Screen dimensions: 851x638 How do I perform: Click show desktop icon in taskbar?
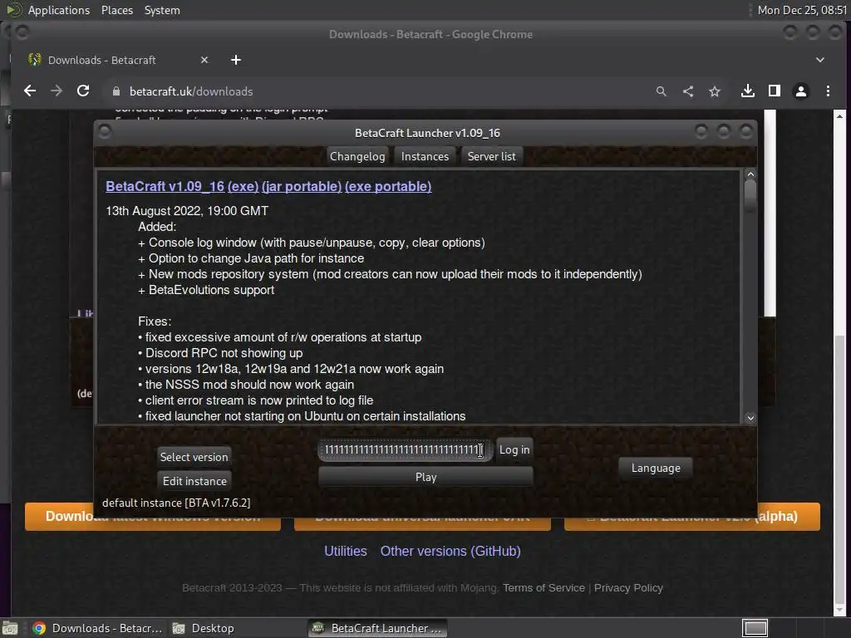coord(10,628)
